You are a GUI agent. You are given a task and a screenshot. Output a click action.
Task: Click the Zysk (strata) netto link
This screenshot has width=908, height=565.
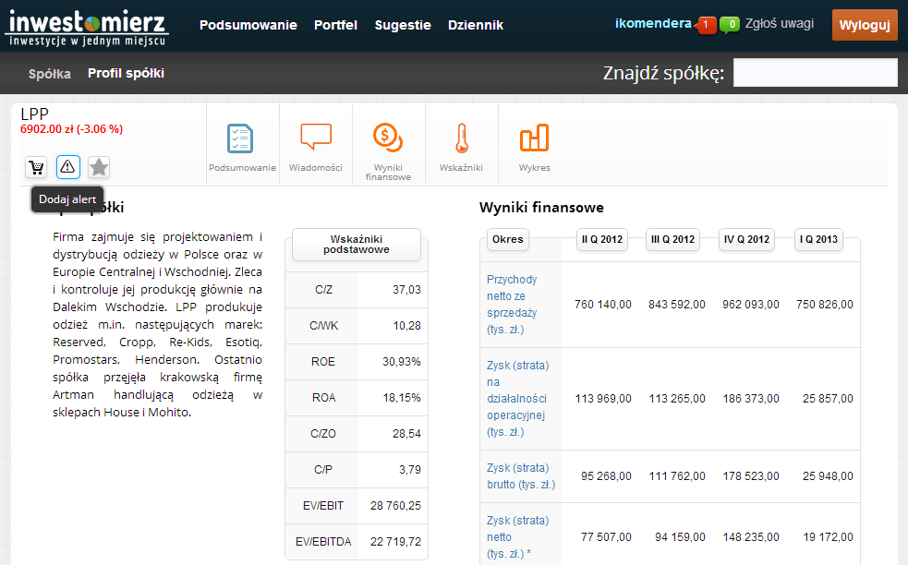click(x=517, y=537)
